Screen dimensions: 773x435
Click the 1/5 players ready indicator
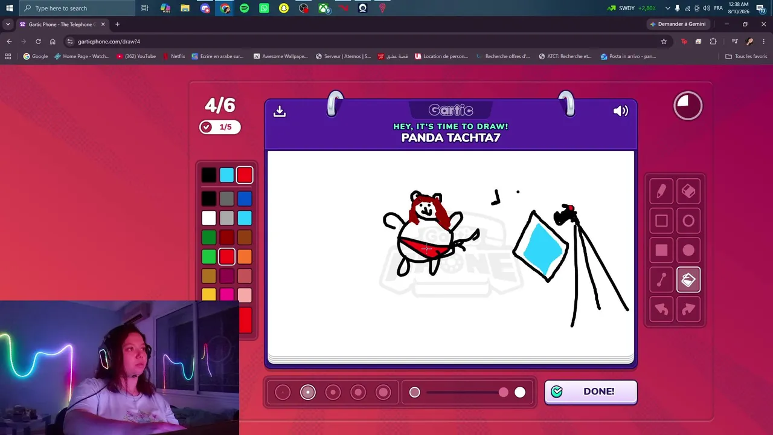[x=220, y=127]
